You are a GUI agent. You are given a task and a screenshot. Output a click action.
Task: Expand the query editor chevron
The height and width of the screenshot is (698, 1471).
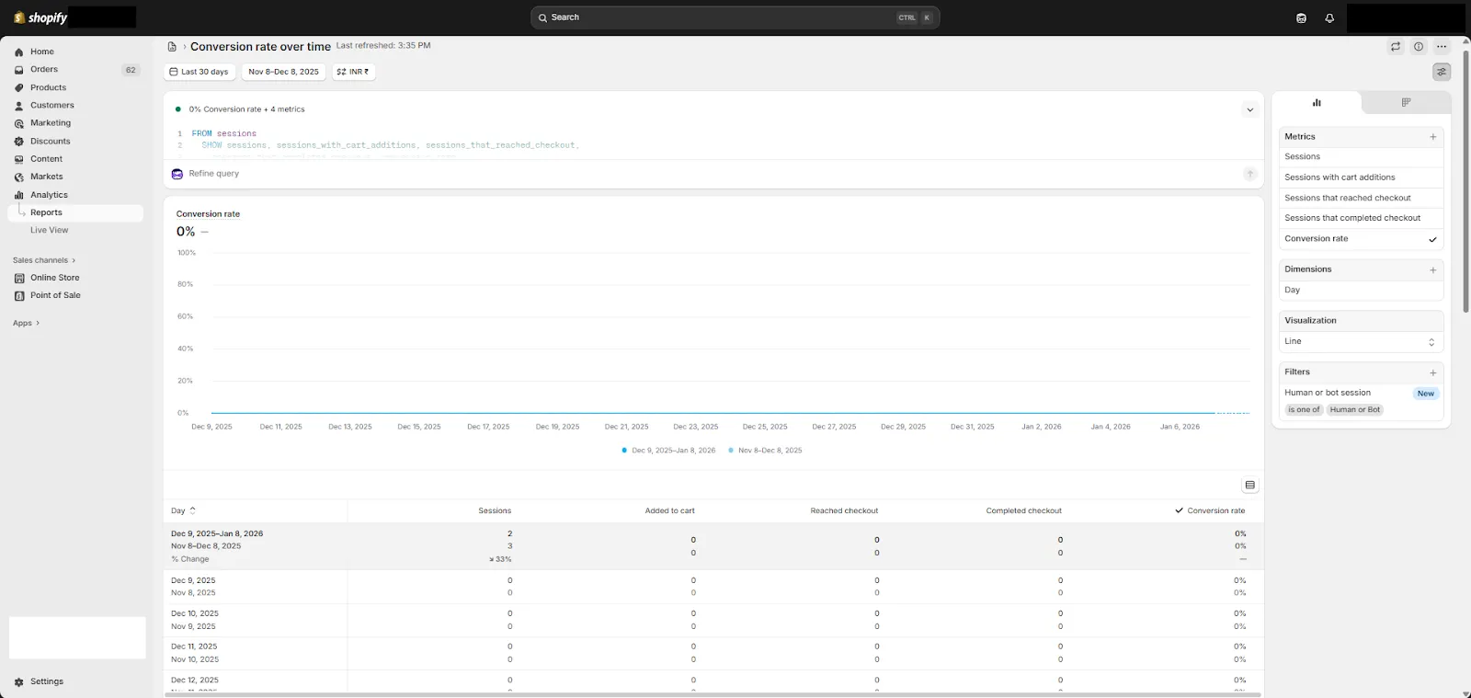point(1249,109)
